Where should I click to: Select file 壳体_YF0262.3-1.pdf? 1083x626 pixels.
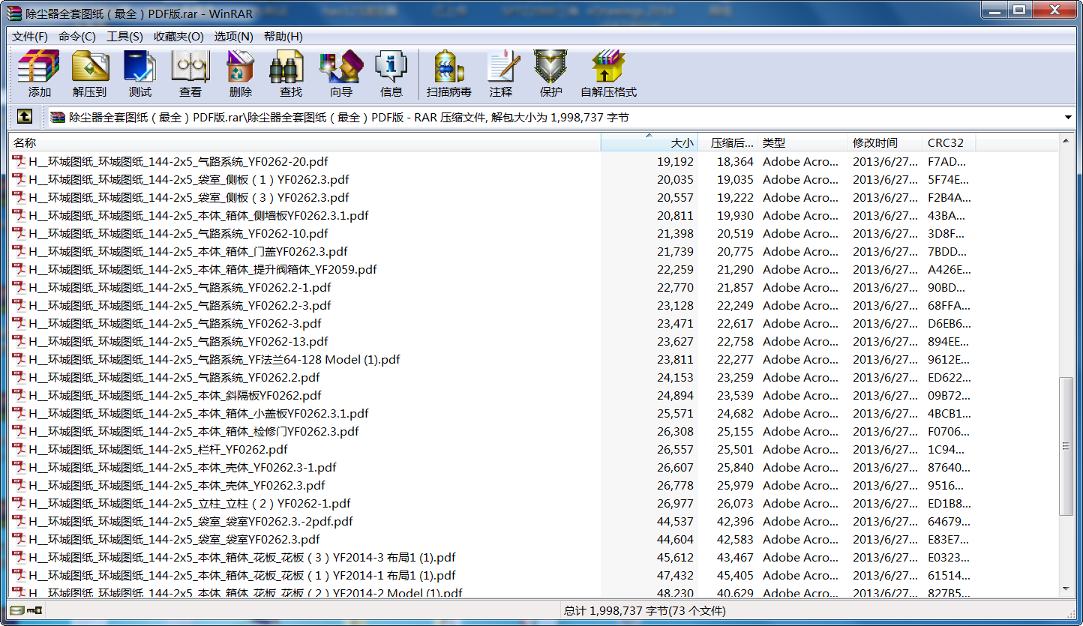pos(183,467)
